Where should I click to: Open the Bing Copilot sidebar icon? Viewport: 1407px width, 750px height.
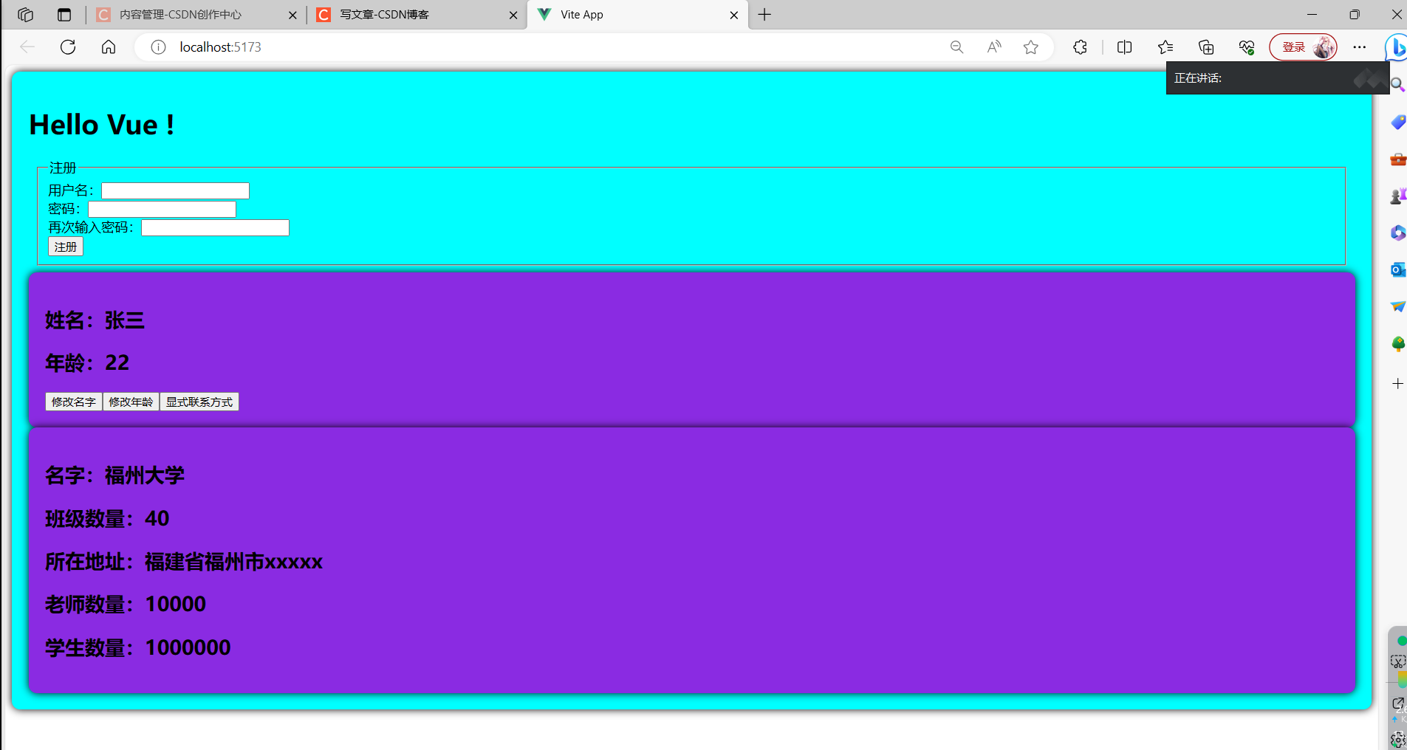1396,47
